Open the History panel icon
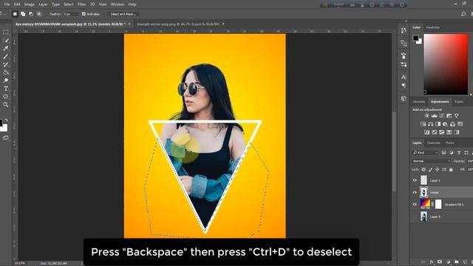 tap(404, 30)
